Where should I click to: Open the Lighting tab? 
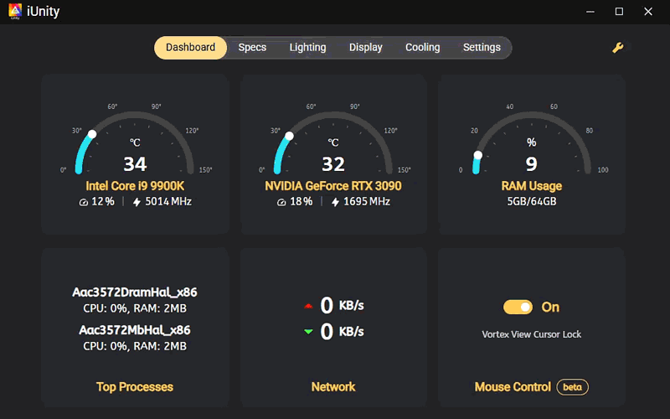click(x=307, y=48)
